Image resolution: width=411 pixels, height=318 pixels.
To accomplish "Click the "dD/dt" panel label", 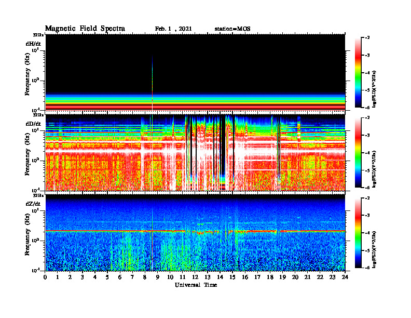I will click(x=33, y=124).
